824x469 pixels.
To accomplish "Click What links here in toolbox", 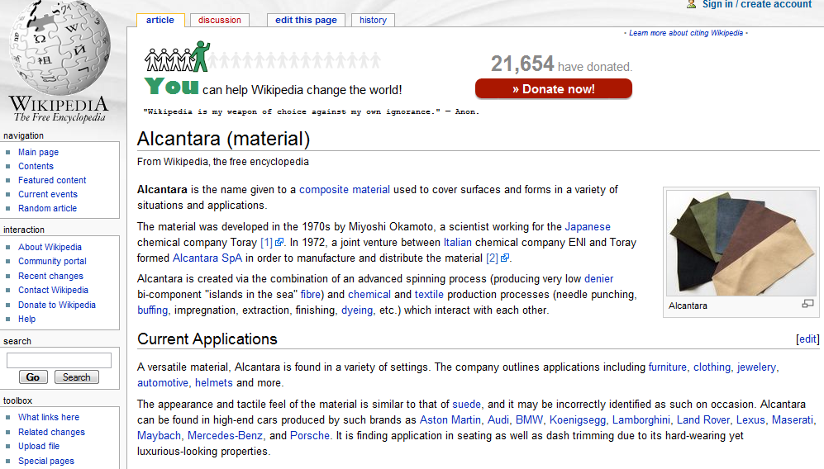I will [49, 417].
